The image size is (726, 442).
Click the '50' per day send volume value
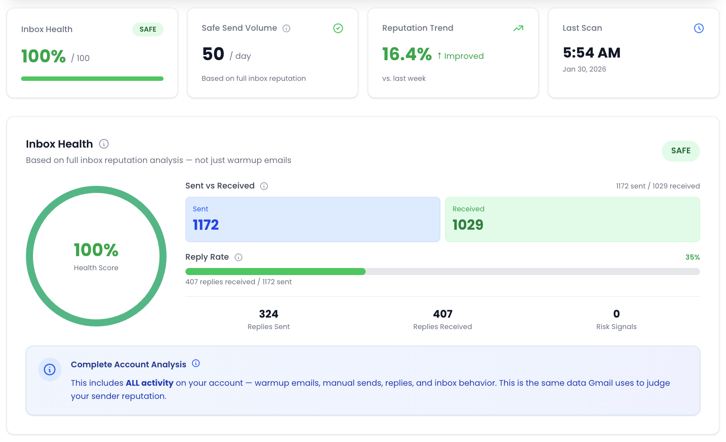(x=213, y=54)
